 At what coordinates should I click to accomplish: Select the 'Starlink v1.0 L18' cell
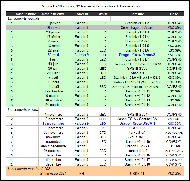click(137, 164)
